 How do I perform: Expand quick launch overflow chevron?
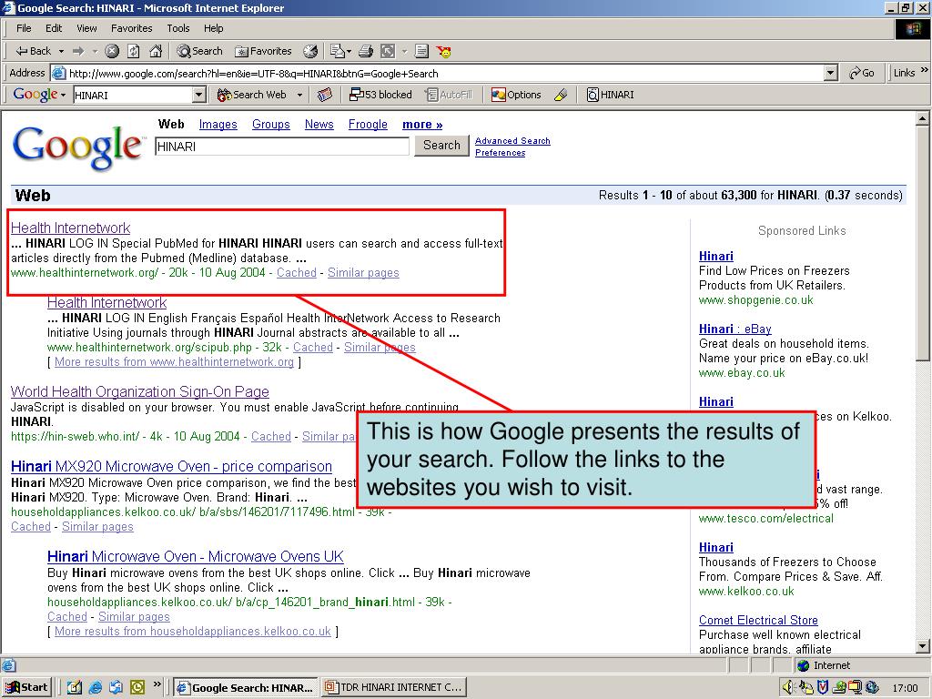(157, 684)
